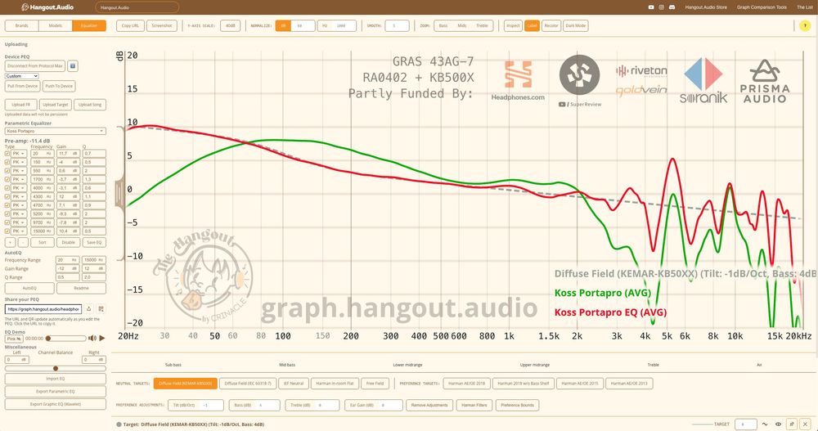Uncheck the 5200 Hz filter band checkbox
This screenshot has height=431, width=818.
[7, 214]
